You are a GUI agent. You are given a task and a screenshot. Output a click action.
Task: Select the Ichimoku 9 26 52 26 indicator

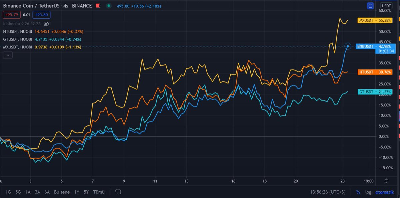(22, 24)
